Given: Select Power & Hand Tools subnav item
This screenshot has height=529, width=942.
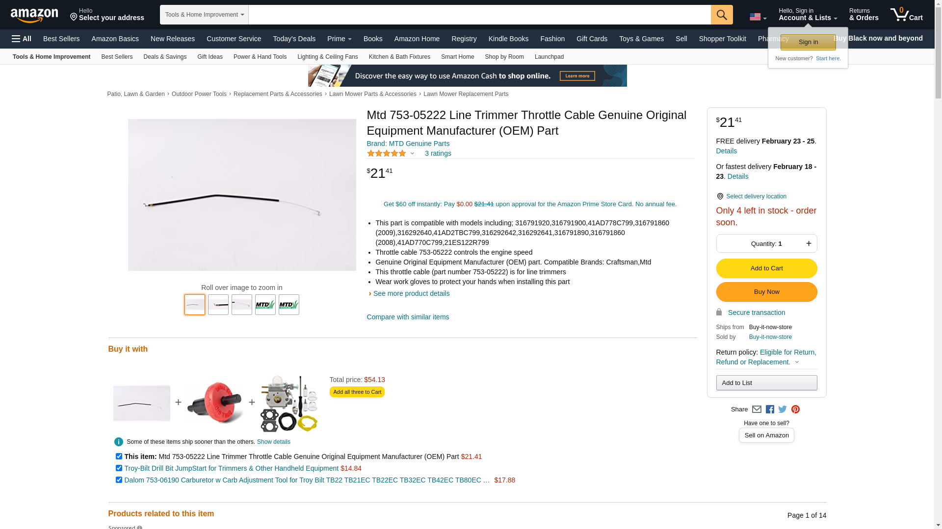Looking at the screenshot, I should click(x=260, y=57).
